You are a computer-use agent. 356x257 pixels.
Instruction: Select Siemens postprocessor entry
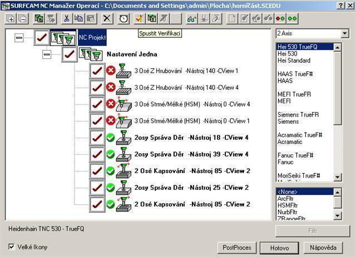[288, 122]
